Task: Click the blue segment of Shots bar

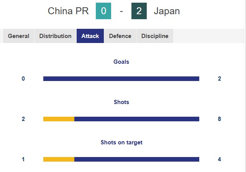Action: pyautogui.click(x=137, y=119)
